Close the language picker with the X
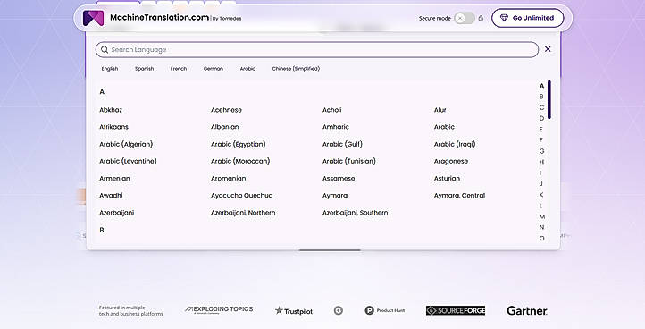 coord(548,49)
